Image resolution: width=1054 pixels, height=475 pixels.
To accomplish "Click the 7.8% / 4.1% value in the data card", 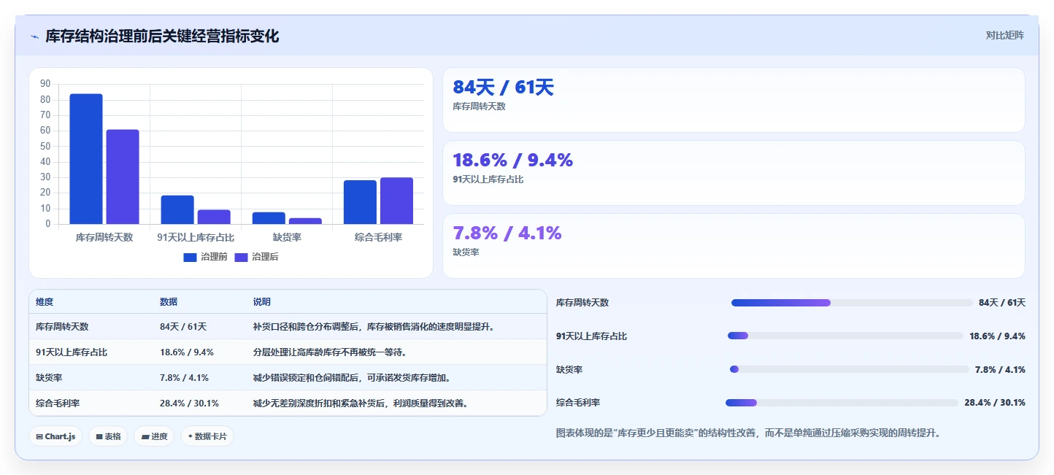I will click(507, 233).
